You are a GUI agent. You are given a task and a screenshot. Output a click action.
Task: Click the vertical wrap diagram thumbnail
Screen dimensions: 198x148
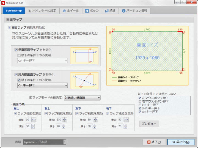(x=84, y=56)
